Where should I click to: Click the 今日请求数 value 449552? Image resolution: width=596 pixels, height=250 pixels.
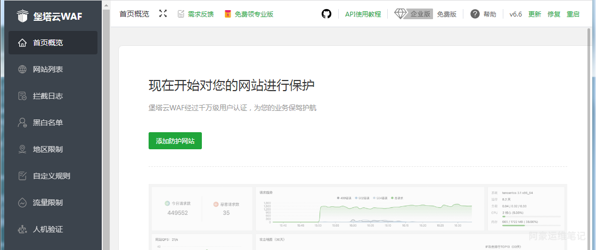pyautogui.click(x=178, y=213)
